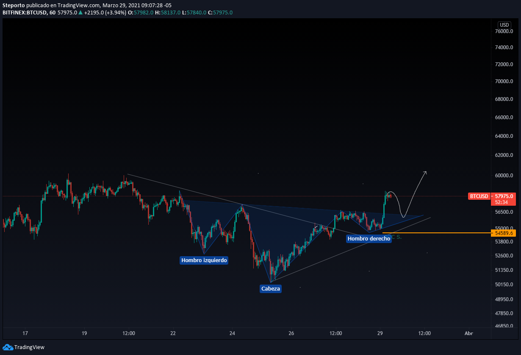Click the 26 date label on time axis
Image resolution: width=521 pixels, height=355 pixels.
291,333
